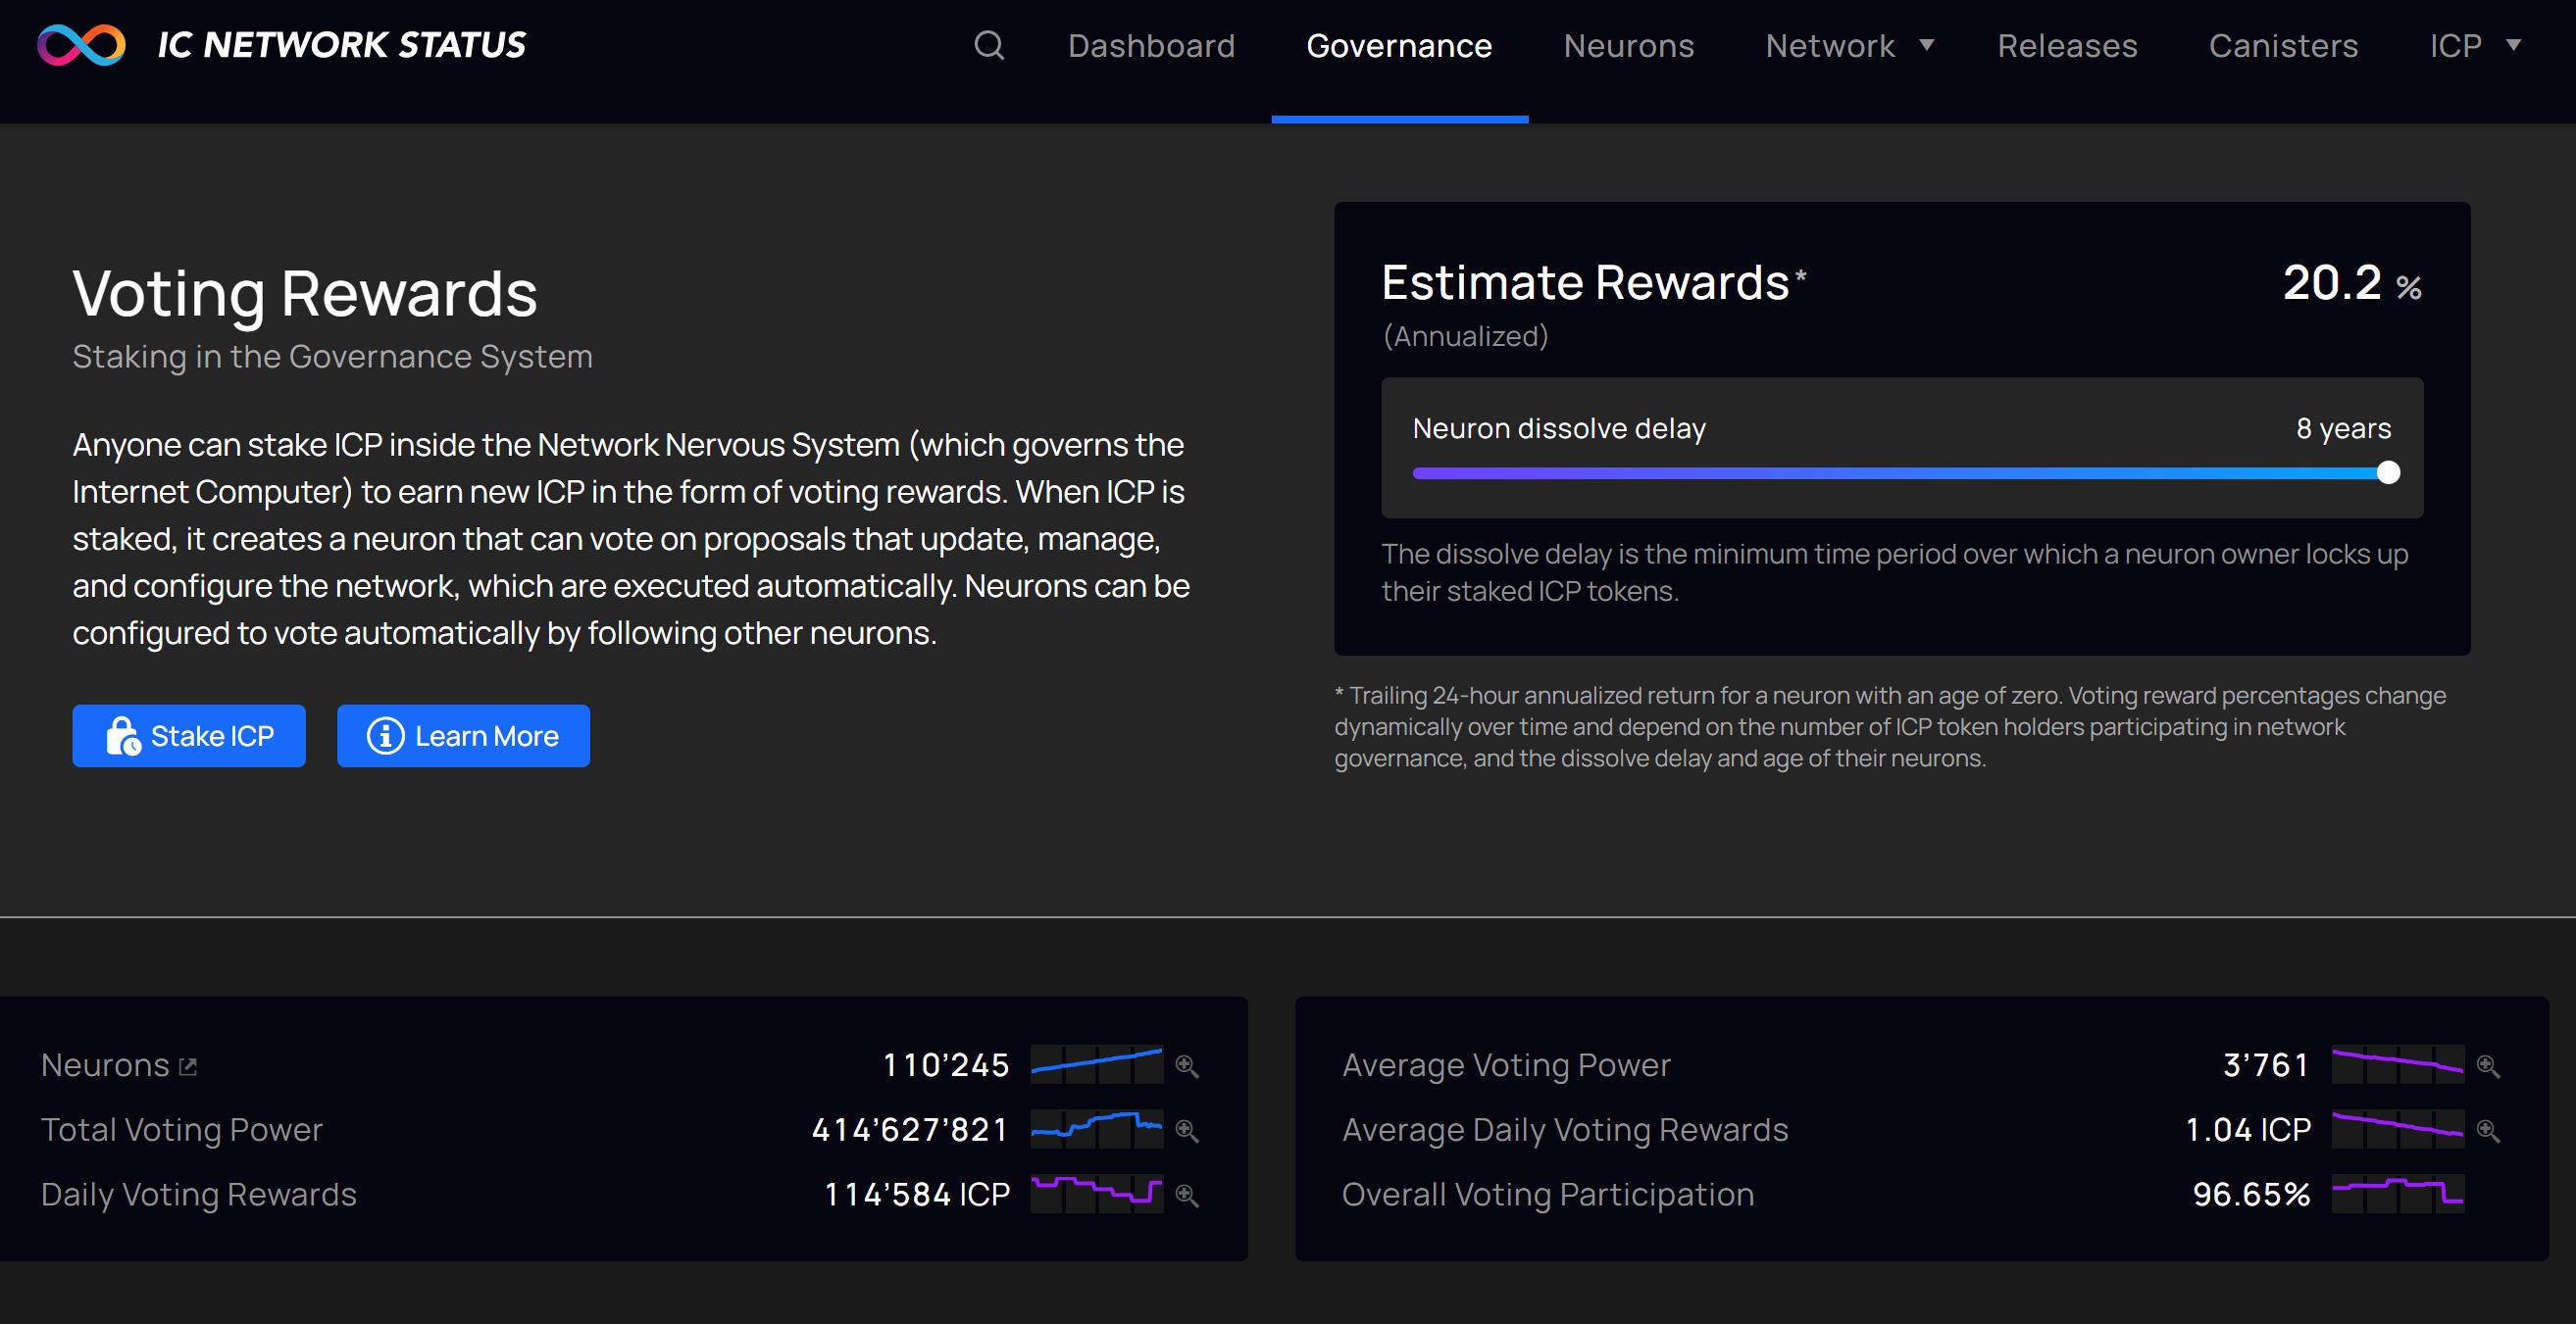Expand the Network dropdown menu
2576x1324 pixels.
1850,45
